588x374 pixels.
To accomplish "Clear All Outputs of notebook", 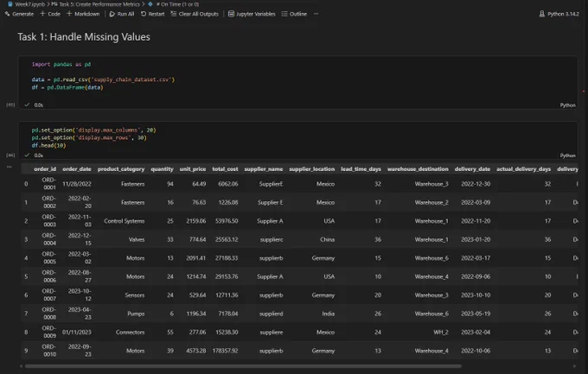I will 195,14.
